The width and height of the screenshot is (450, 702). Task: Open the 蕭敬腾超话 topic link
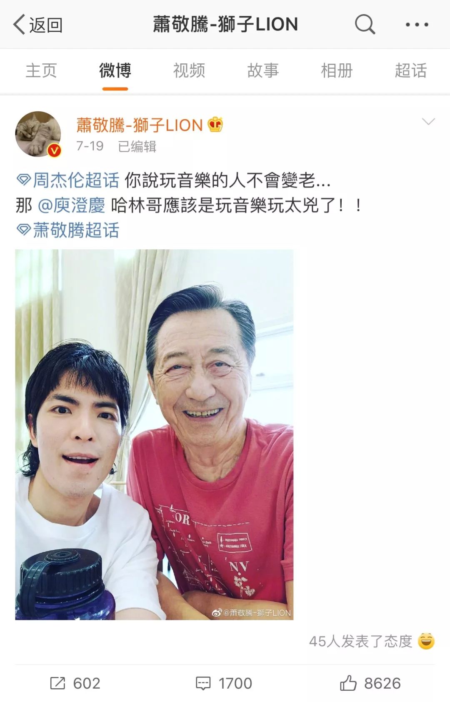tap(68, 230)
